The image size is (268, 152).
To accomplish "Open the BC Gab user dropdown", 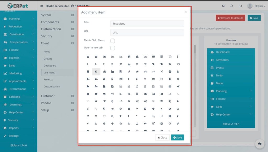I will 256,6.
